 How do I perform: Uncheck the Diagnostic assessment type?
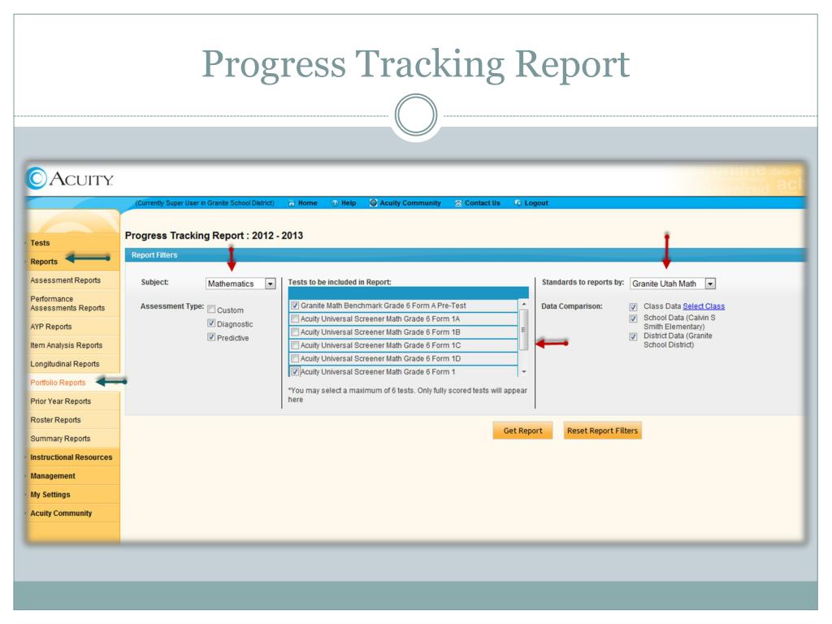coord(211,323)
